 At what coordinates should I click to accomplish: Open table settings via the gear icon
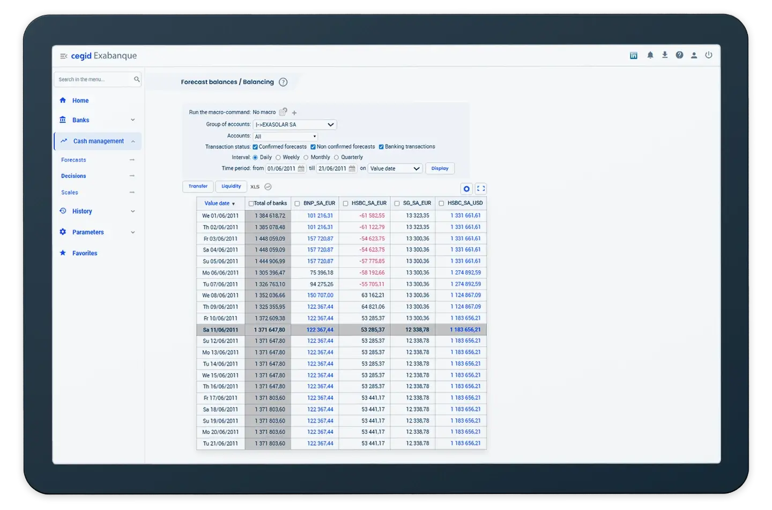(466, 189)
